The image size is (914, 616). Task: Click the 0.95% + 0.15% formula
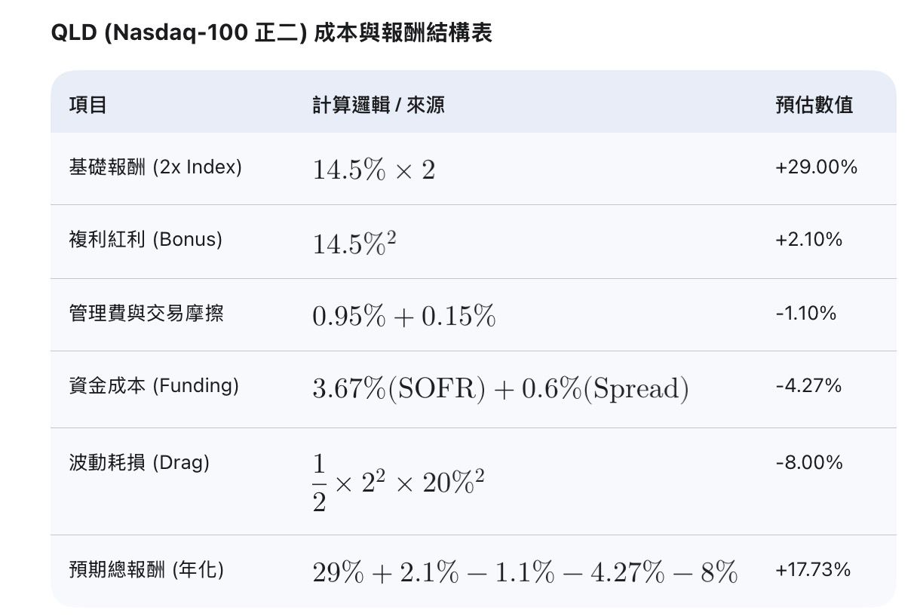(x=404, y=317)
